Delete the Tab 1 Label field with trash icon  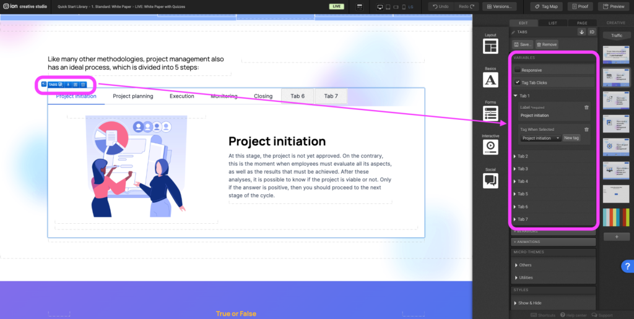(x=586, y=108)
